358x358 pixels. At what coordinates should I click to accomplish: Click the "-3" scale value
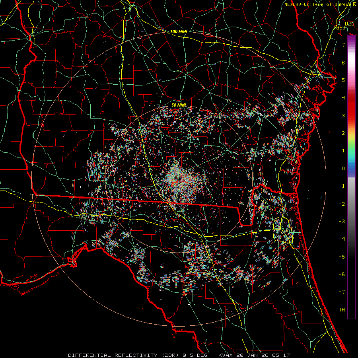(342, 222)
